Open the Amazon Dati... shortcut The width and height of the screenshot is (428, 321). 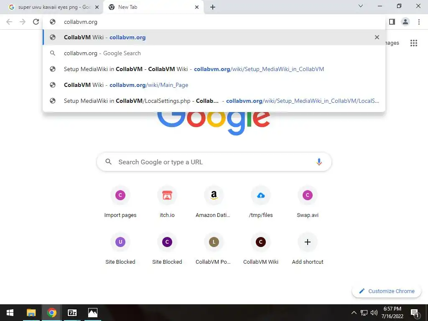pos(214,202)
